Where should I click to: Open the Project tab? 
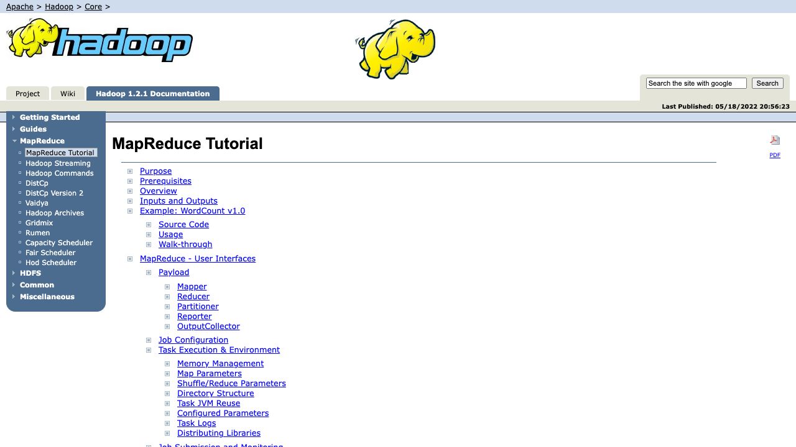coord(27,93)
